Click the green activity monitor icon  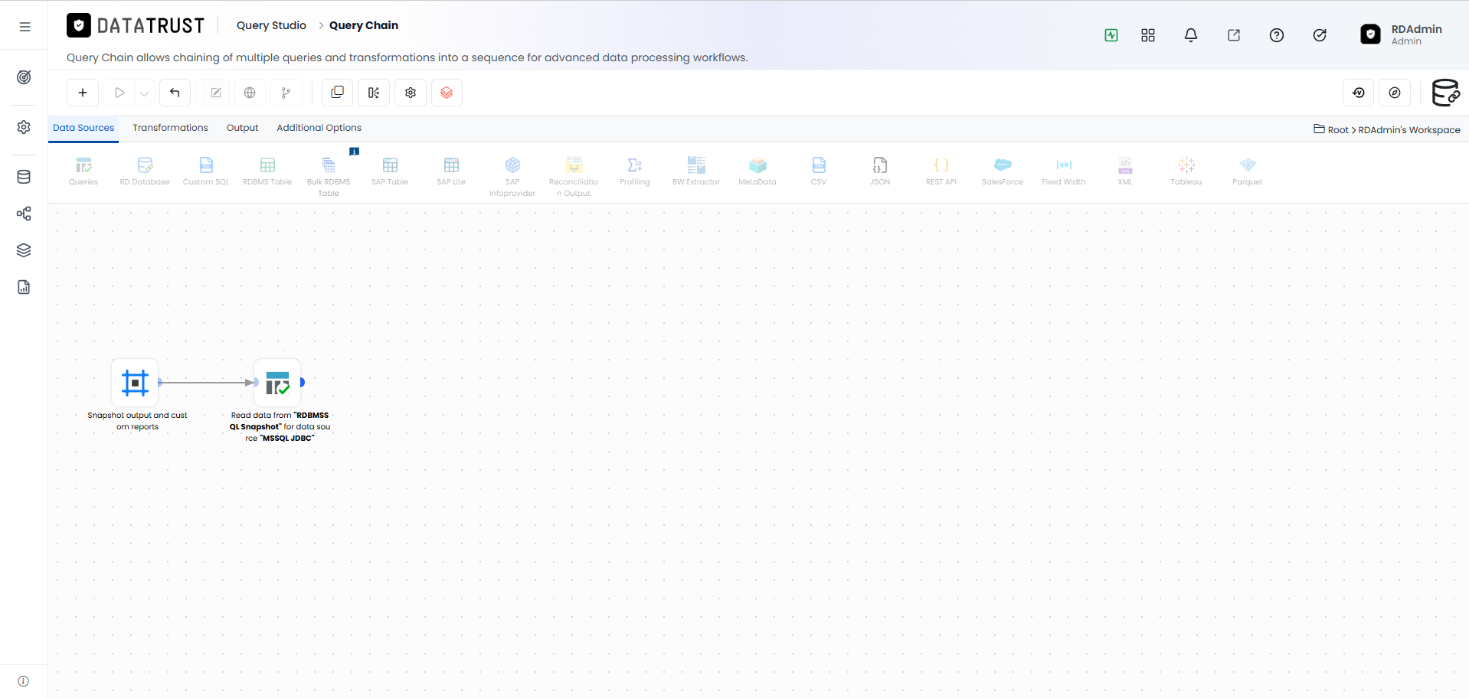click(x=1111, y=35)
